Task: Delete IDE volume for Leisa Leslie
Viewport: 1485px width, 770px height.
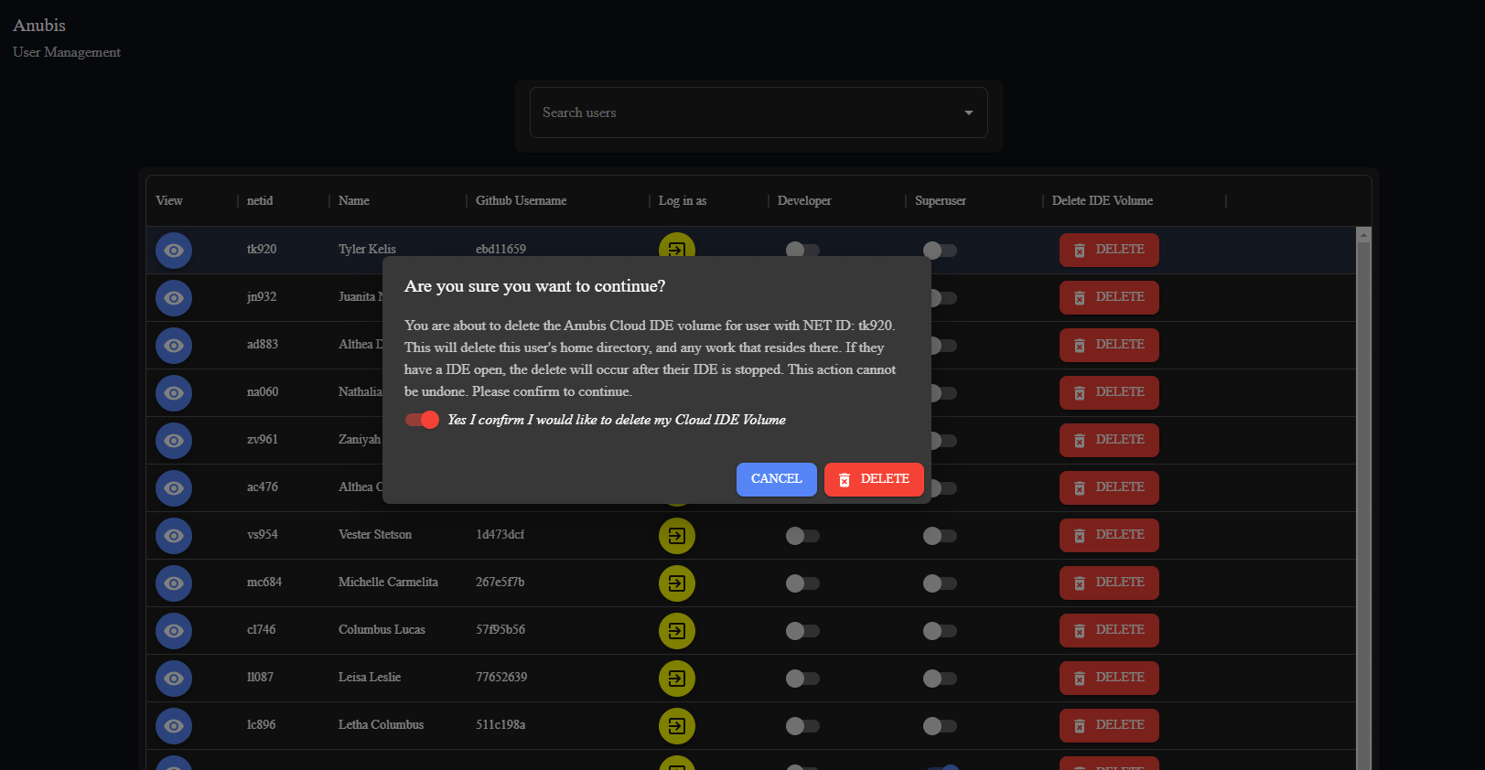Action: coord(1109,678)
